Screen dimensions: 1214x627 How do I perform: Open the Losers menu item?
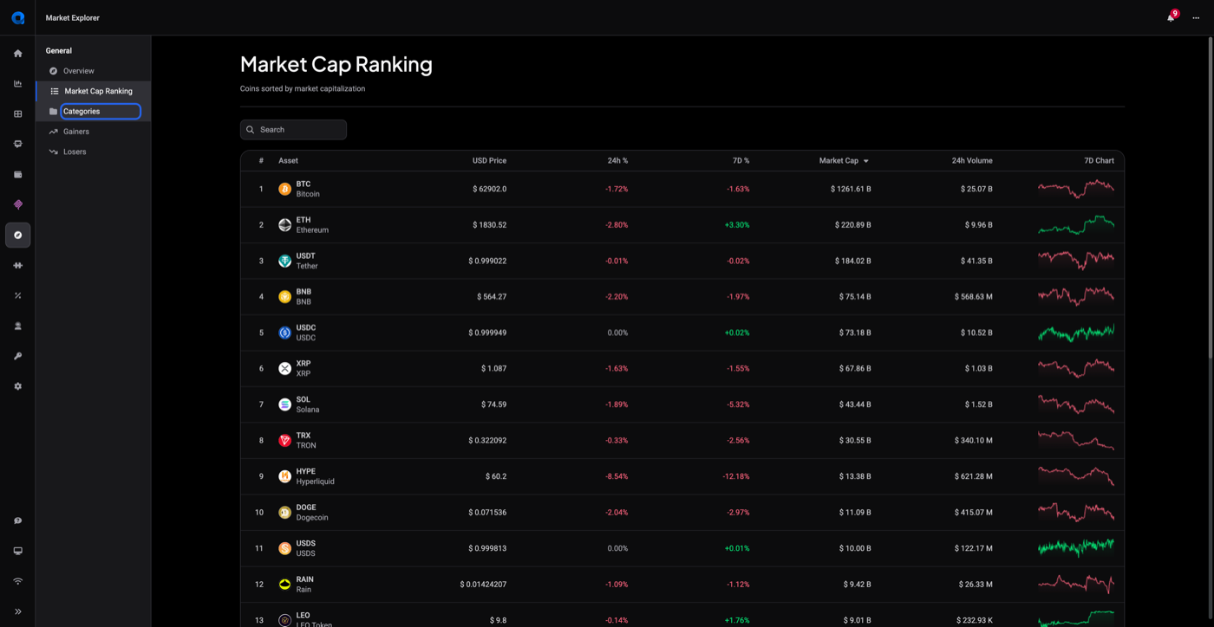pyautogui.click(x=93, y=152)
